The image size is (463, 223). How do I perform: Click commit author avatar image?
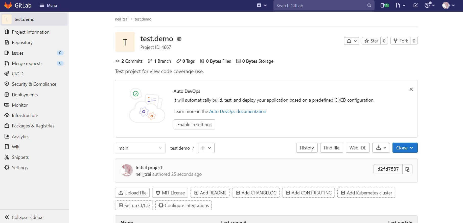[x=127, y=170]
